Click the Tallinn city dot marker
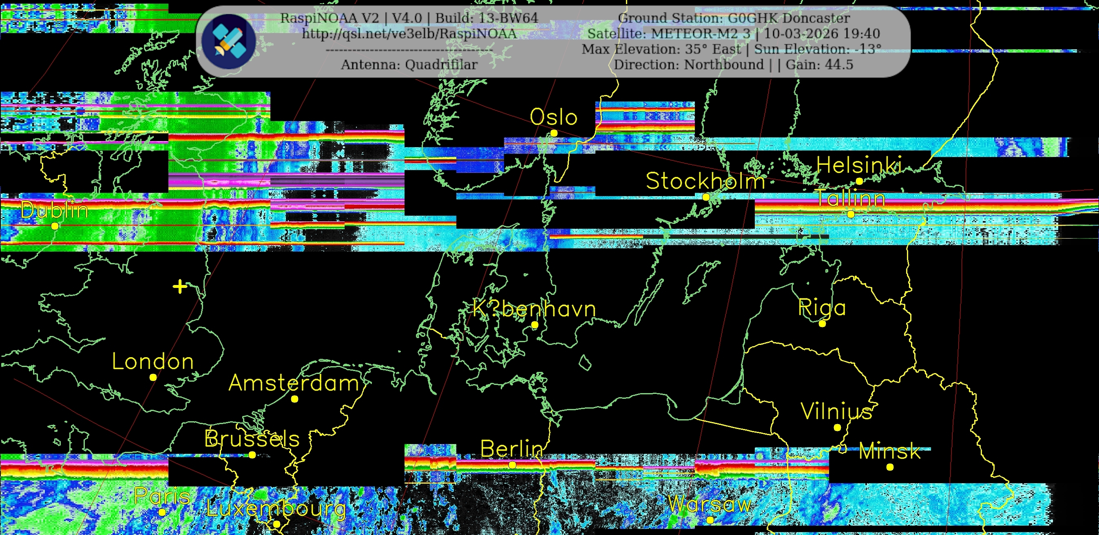Viewport: 1099px width, 535px height. pos(851,214)
